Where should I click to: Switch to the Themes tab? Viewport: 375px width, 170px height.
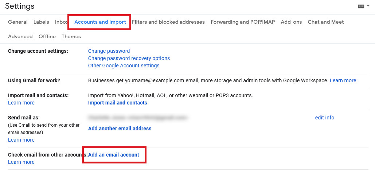(71, 36)
